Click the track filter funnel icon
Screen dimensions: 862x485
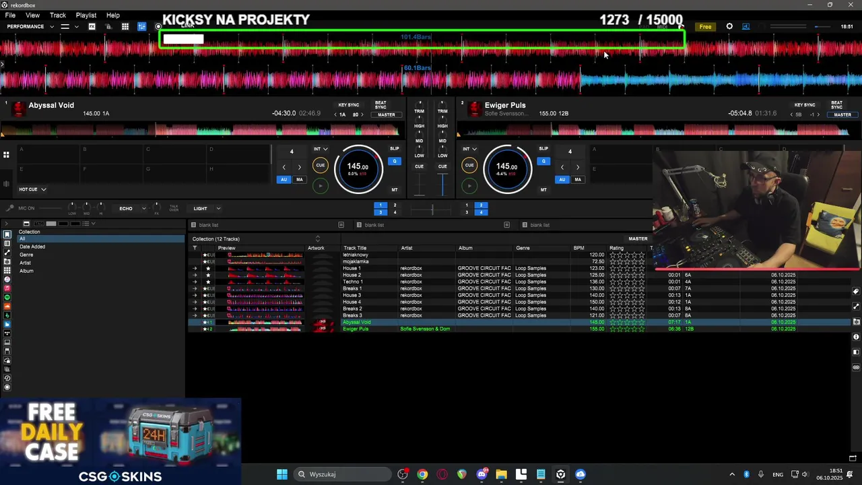(x=195, y=248)
